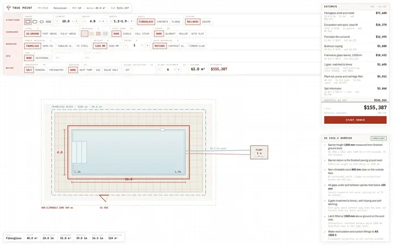Select Auto Slat cover

[x=198, y=34]
